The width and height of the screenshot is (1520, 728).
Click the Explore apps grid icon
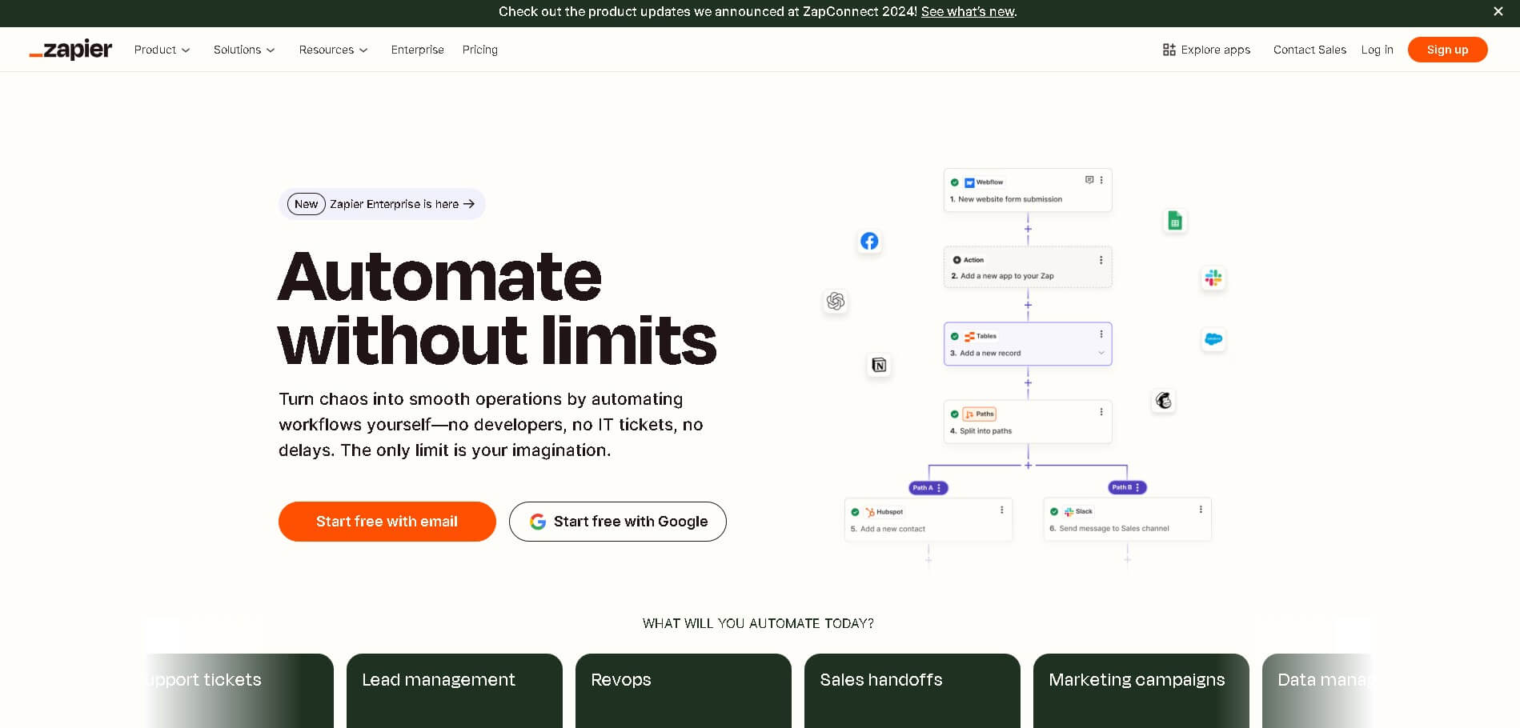click(1169, 50)
